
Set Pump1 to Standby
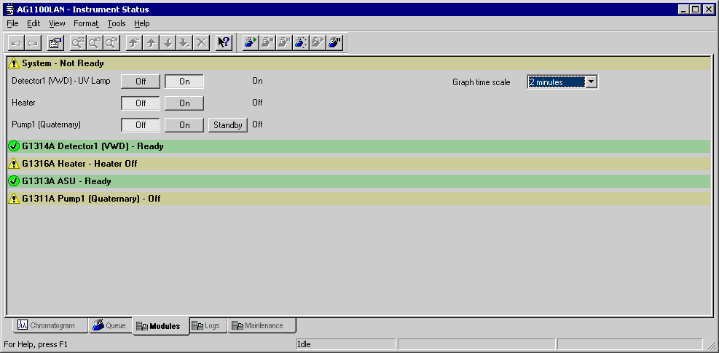(228, 125)
